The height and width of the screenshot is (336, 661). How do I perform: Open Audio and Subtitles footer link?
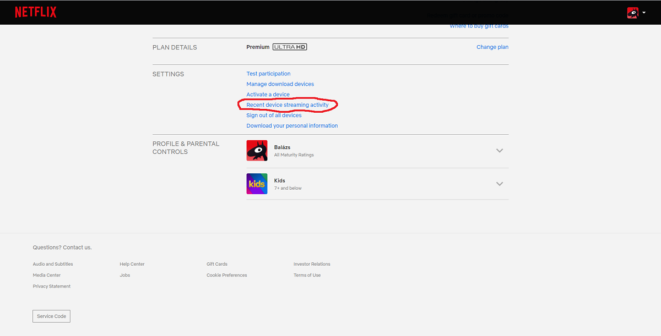(53, 264)
